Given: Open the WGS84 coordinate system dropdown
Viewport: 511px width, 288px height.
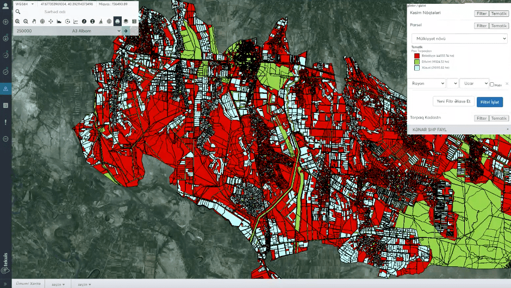Looking at the screenshot, I should pos(25,4).
